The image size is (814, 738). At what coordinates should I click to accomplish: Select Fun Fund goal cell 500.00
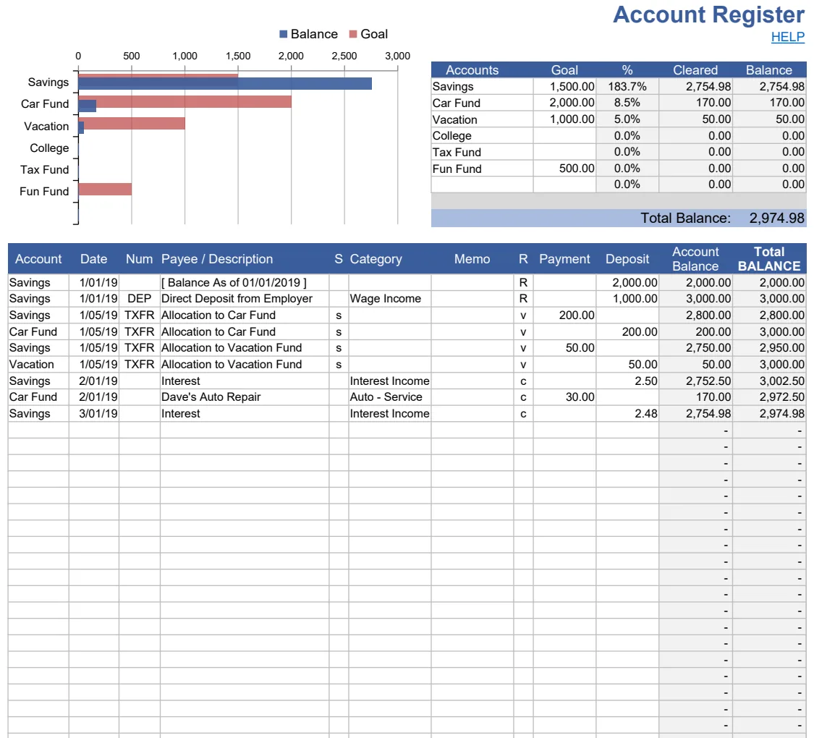(x=565, y=169)
